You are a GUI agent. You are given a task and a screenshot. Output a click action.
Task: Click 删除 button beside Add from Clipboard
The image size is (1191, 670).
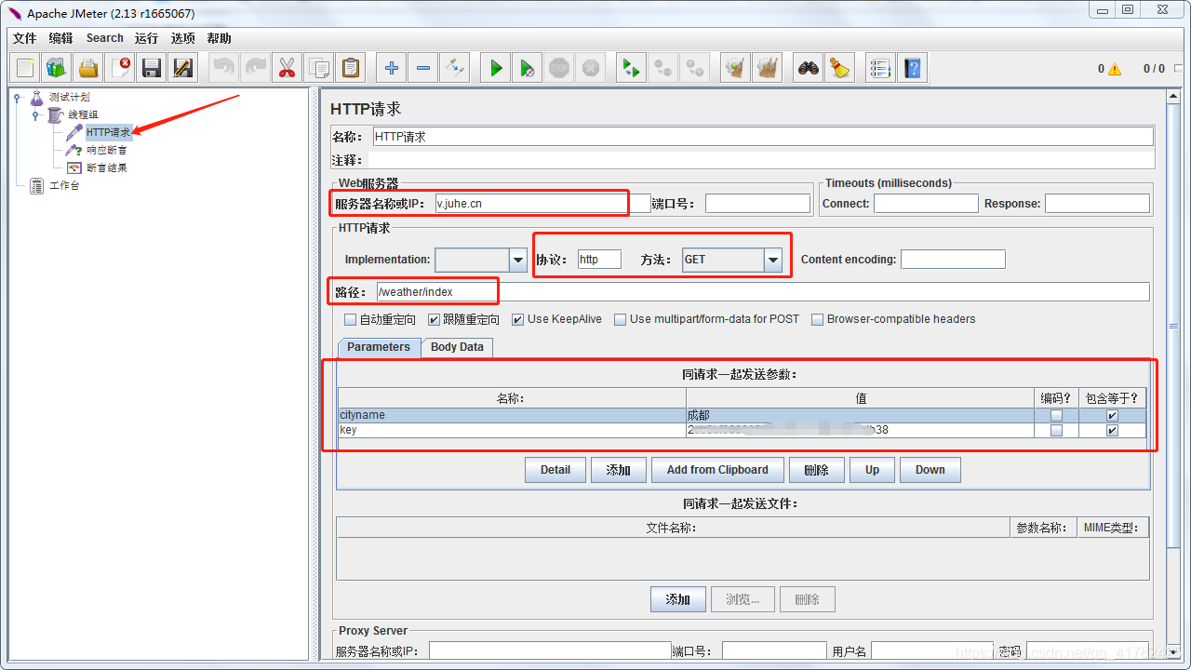click(816, 470)
